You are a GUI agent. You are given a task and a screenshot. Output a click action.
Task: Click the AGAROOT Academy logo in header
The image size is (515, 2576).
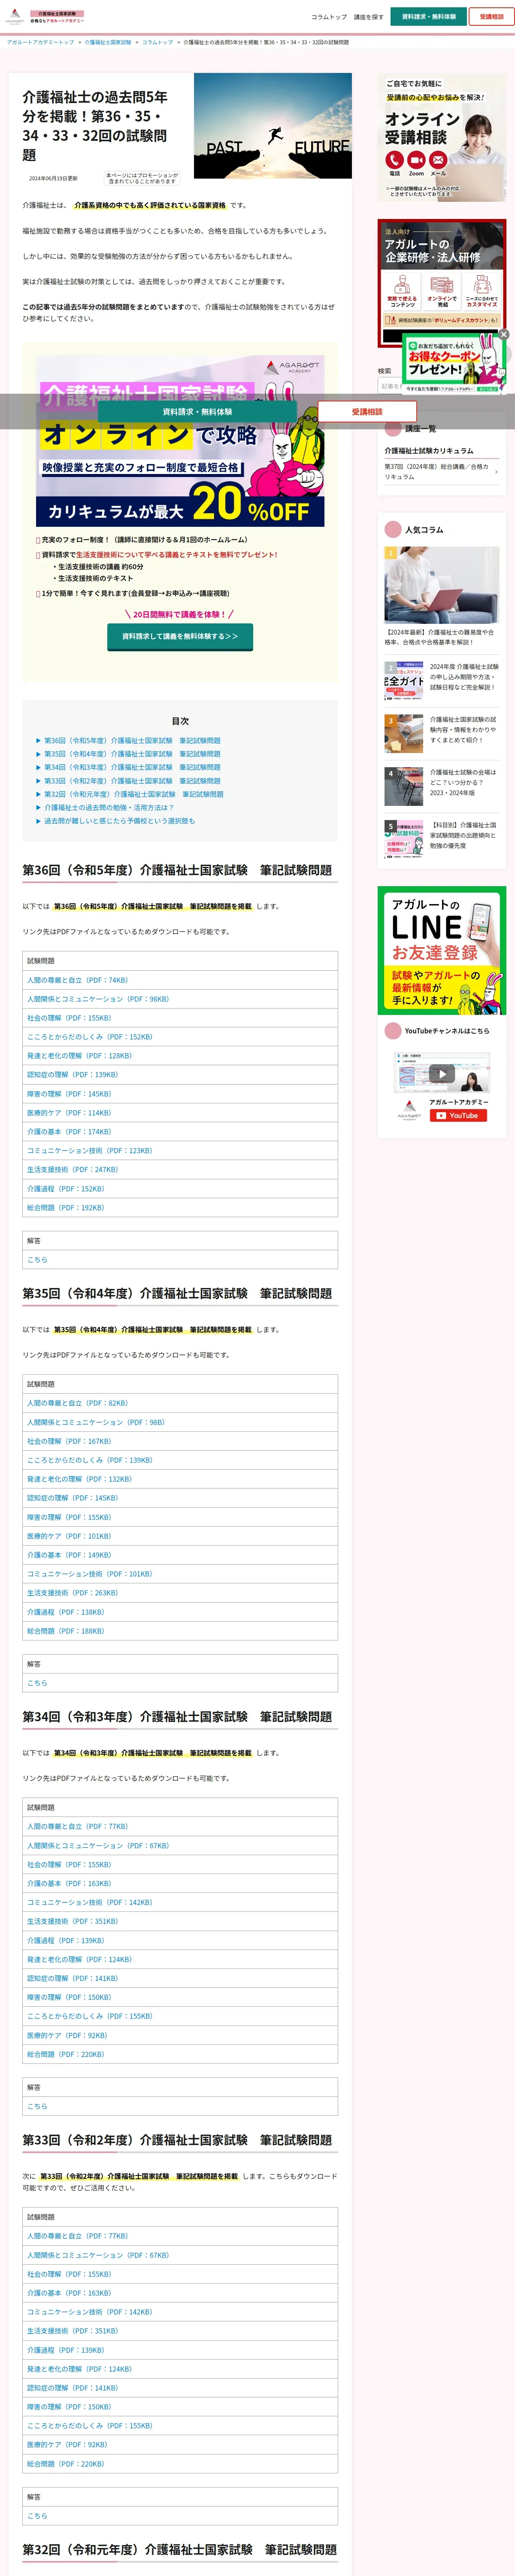(x=15, y=17)
